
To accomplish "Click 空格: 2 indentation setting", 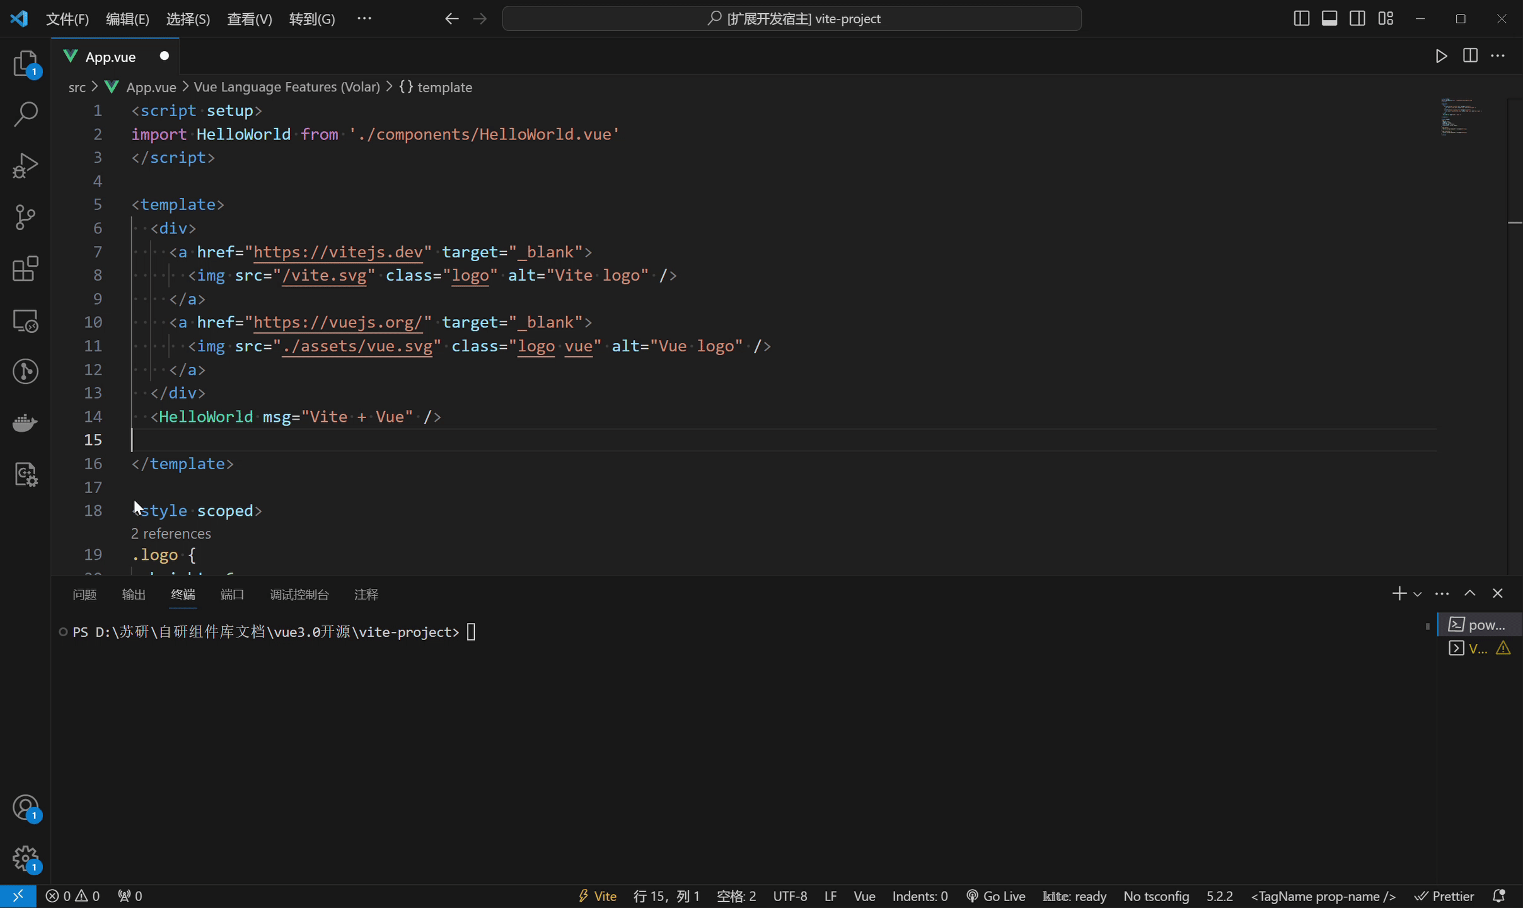I will pyautogui.click(x=736, y=896).
